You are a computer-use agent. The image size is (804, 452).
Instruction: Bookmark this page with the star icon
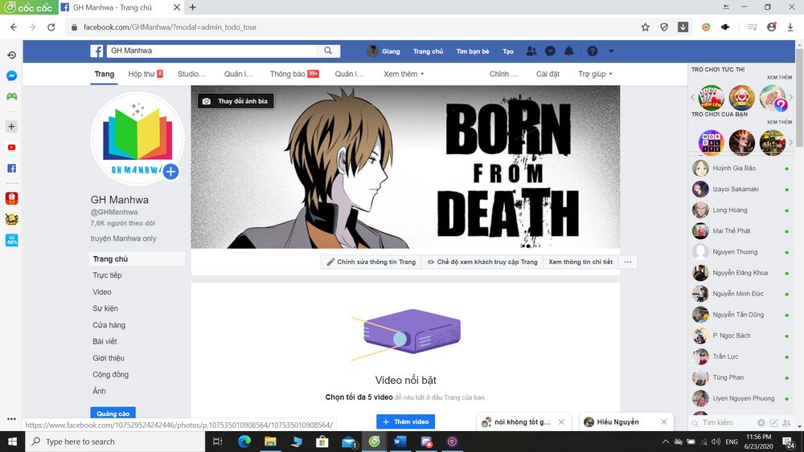[645, 26]
